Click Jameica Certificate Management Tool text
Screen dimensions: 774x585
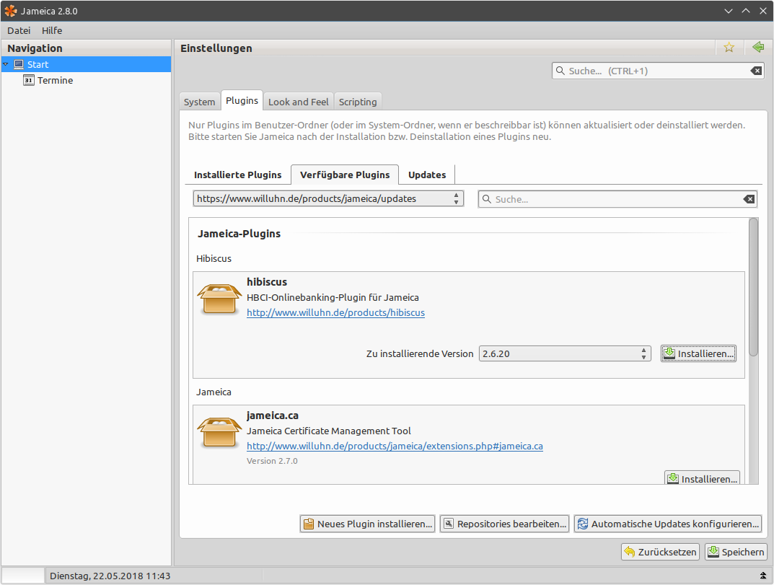coord(329,431)
